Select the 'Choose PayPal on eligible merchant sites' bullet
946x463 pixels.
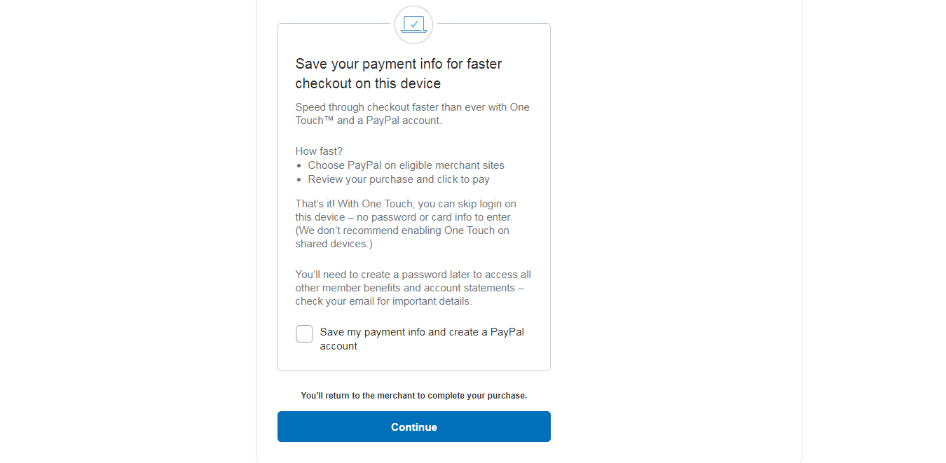click(406, 165)
